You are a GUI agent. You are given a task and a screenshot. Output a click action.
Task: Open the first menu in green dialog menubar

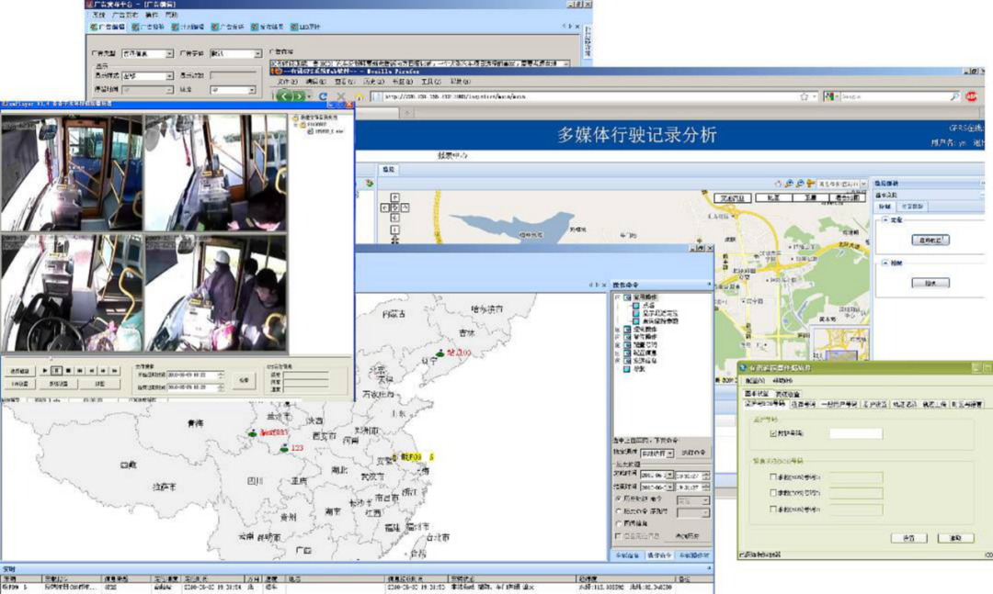click(754, 380)
